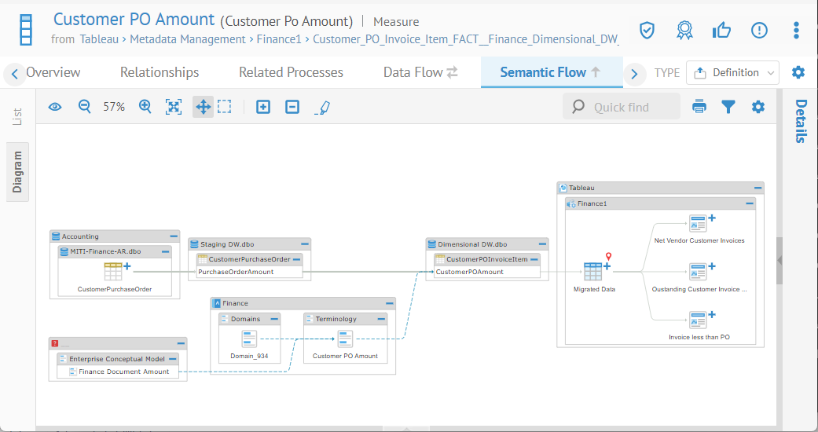818x432 pixels.
Task: Open the Relationships tab
Action: tap(160, 72)
